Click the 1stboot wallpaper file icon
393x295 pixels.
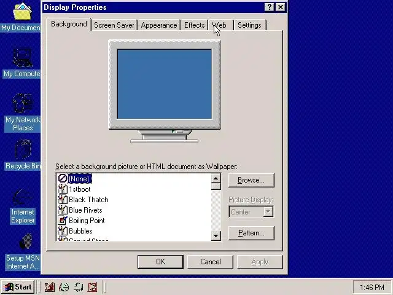coord(63,189)
